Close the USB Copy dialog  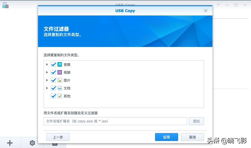[x=206, y=11]
